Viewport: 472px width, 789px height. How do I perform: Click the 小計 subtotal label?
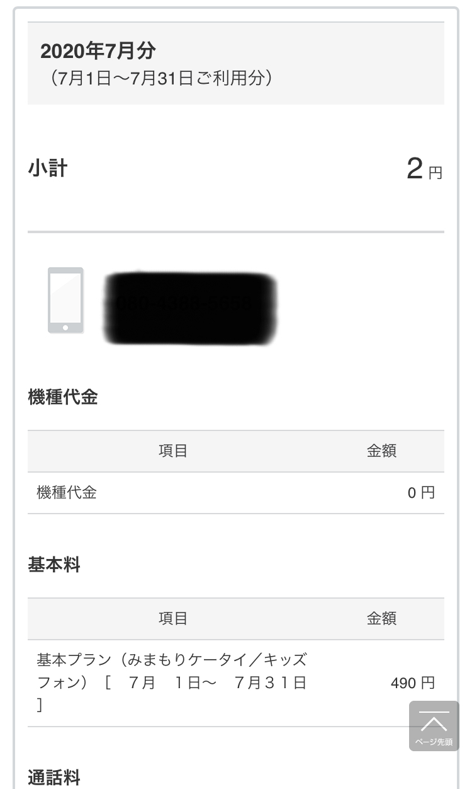[47, 168]
